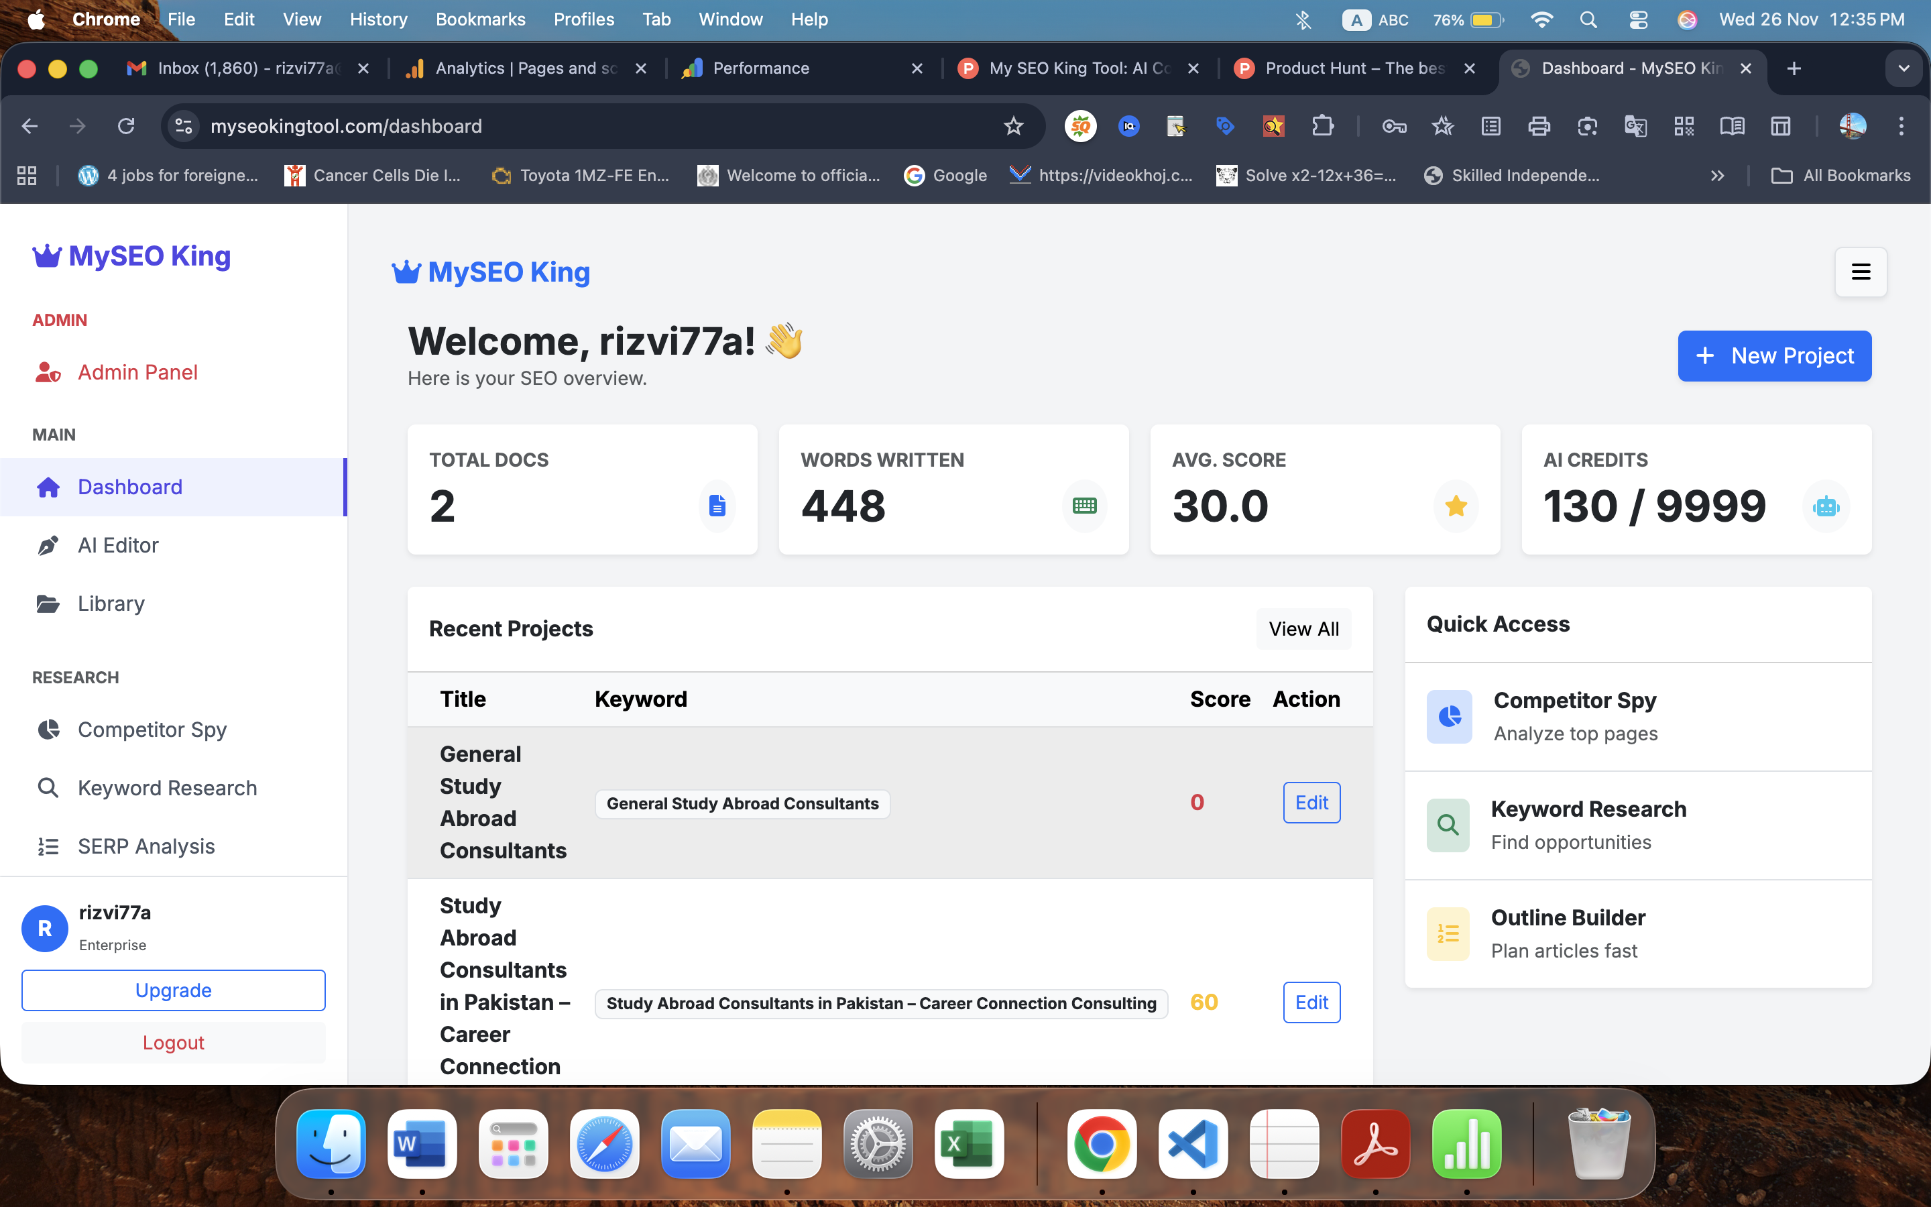The image size is (1931, 1207).
Task: Click the rizvi77a profile avatar
Action: pos(44,927)
